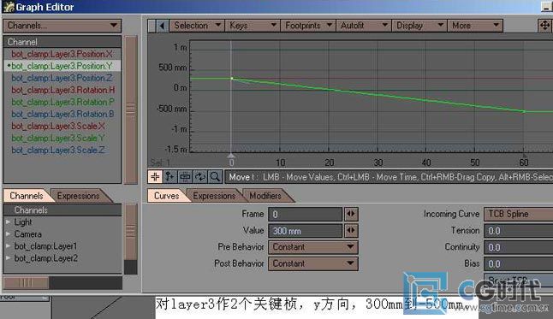
Task: Click the frame 0 marker on timeline
Action: pos(231,157)
